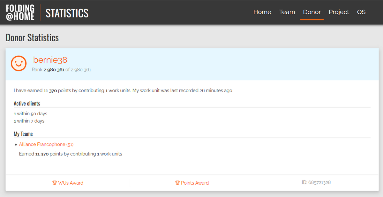Screen dimensions: 383x197
Task: Click the WUs Award link
Action: [x=68, y=183]
